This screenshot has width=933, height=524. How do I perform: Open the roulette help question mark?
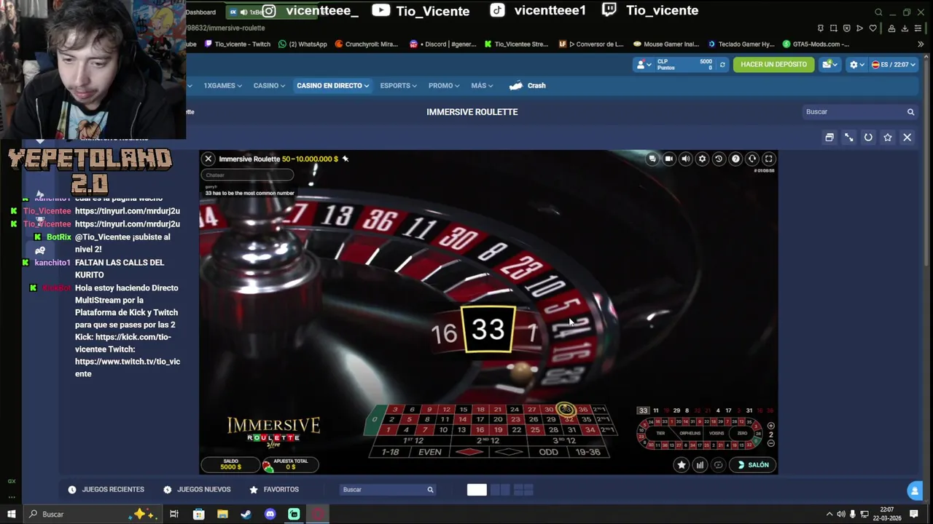coord(735,159)
